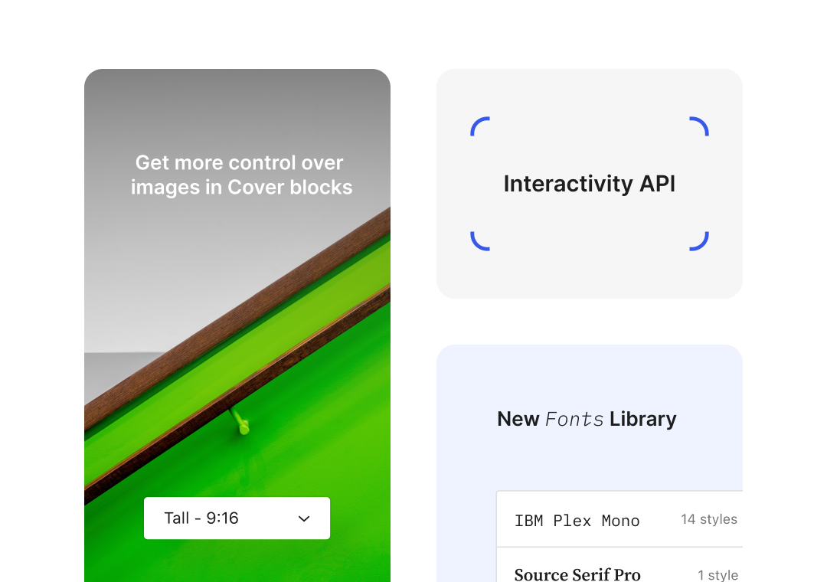This screenshot has width=827, height=582.
Task: Click the chevron arrow in the aspect ratio selector
Action: tap(304, 519)
